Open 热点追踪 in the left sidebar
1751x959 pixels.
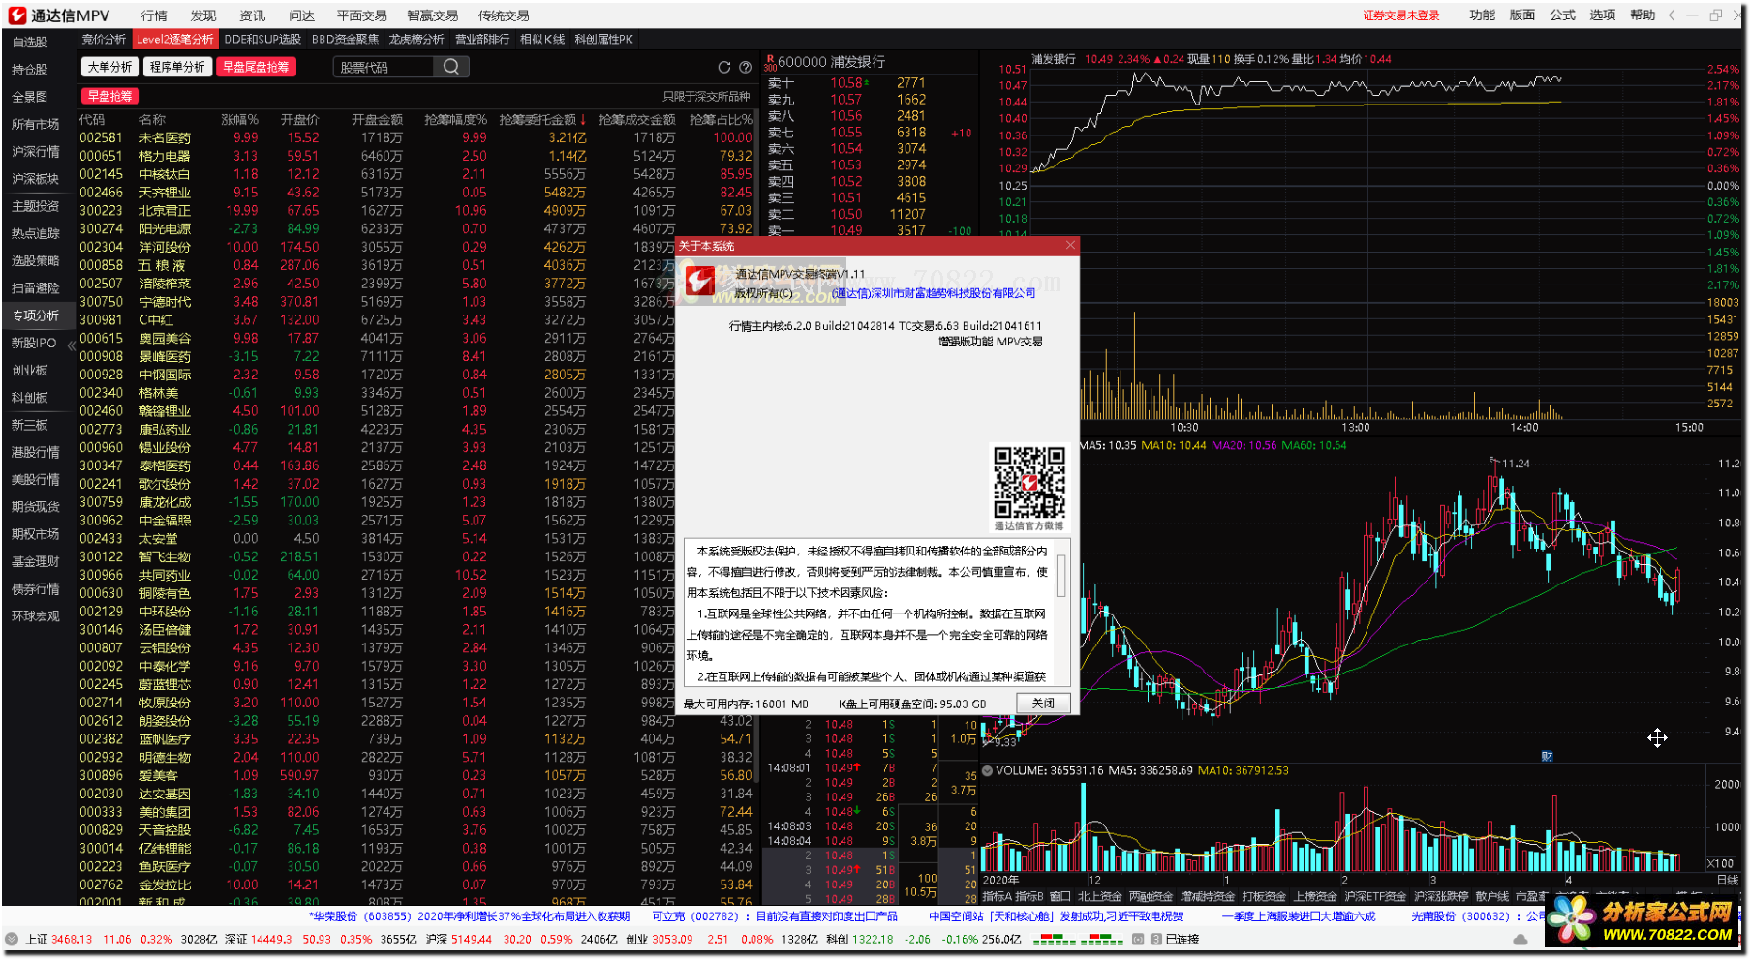tap(35, 233)
